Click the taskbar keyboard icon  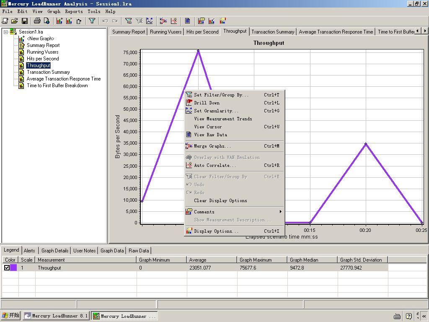[x=397, y=316]
